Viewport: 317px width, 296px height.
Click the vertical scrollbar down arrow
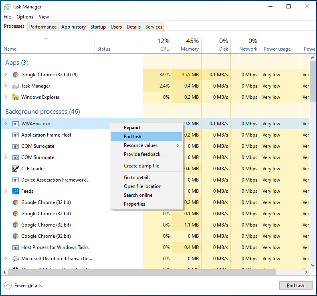pos(313,265)
